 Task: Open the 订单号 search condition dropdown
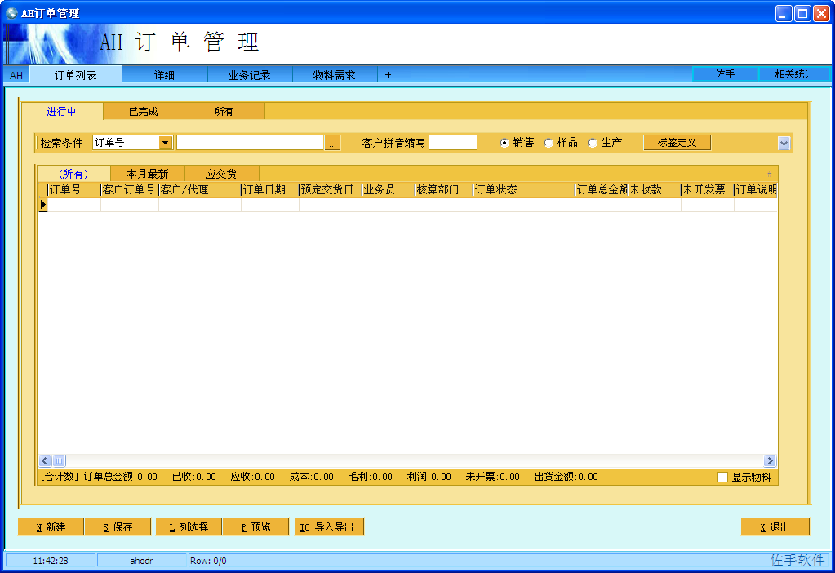[x=166, y=143]
